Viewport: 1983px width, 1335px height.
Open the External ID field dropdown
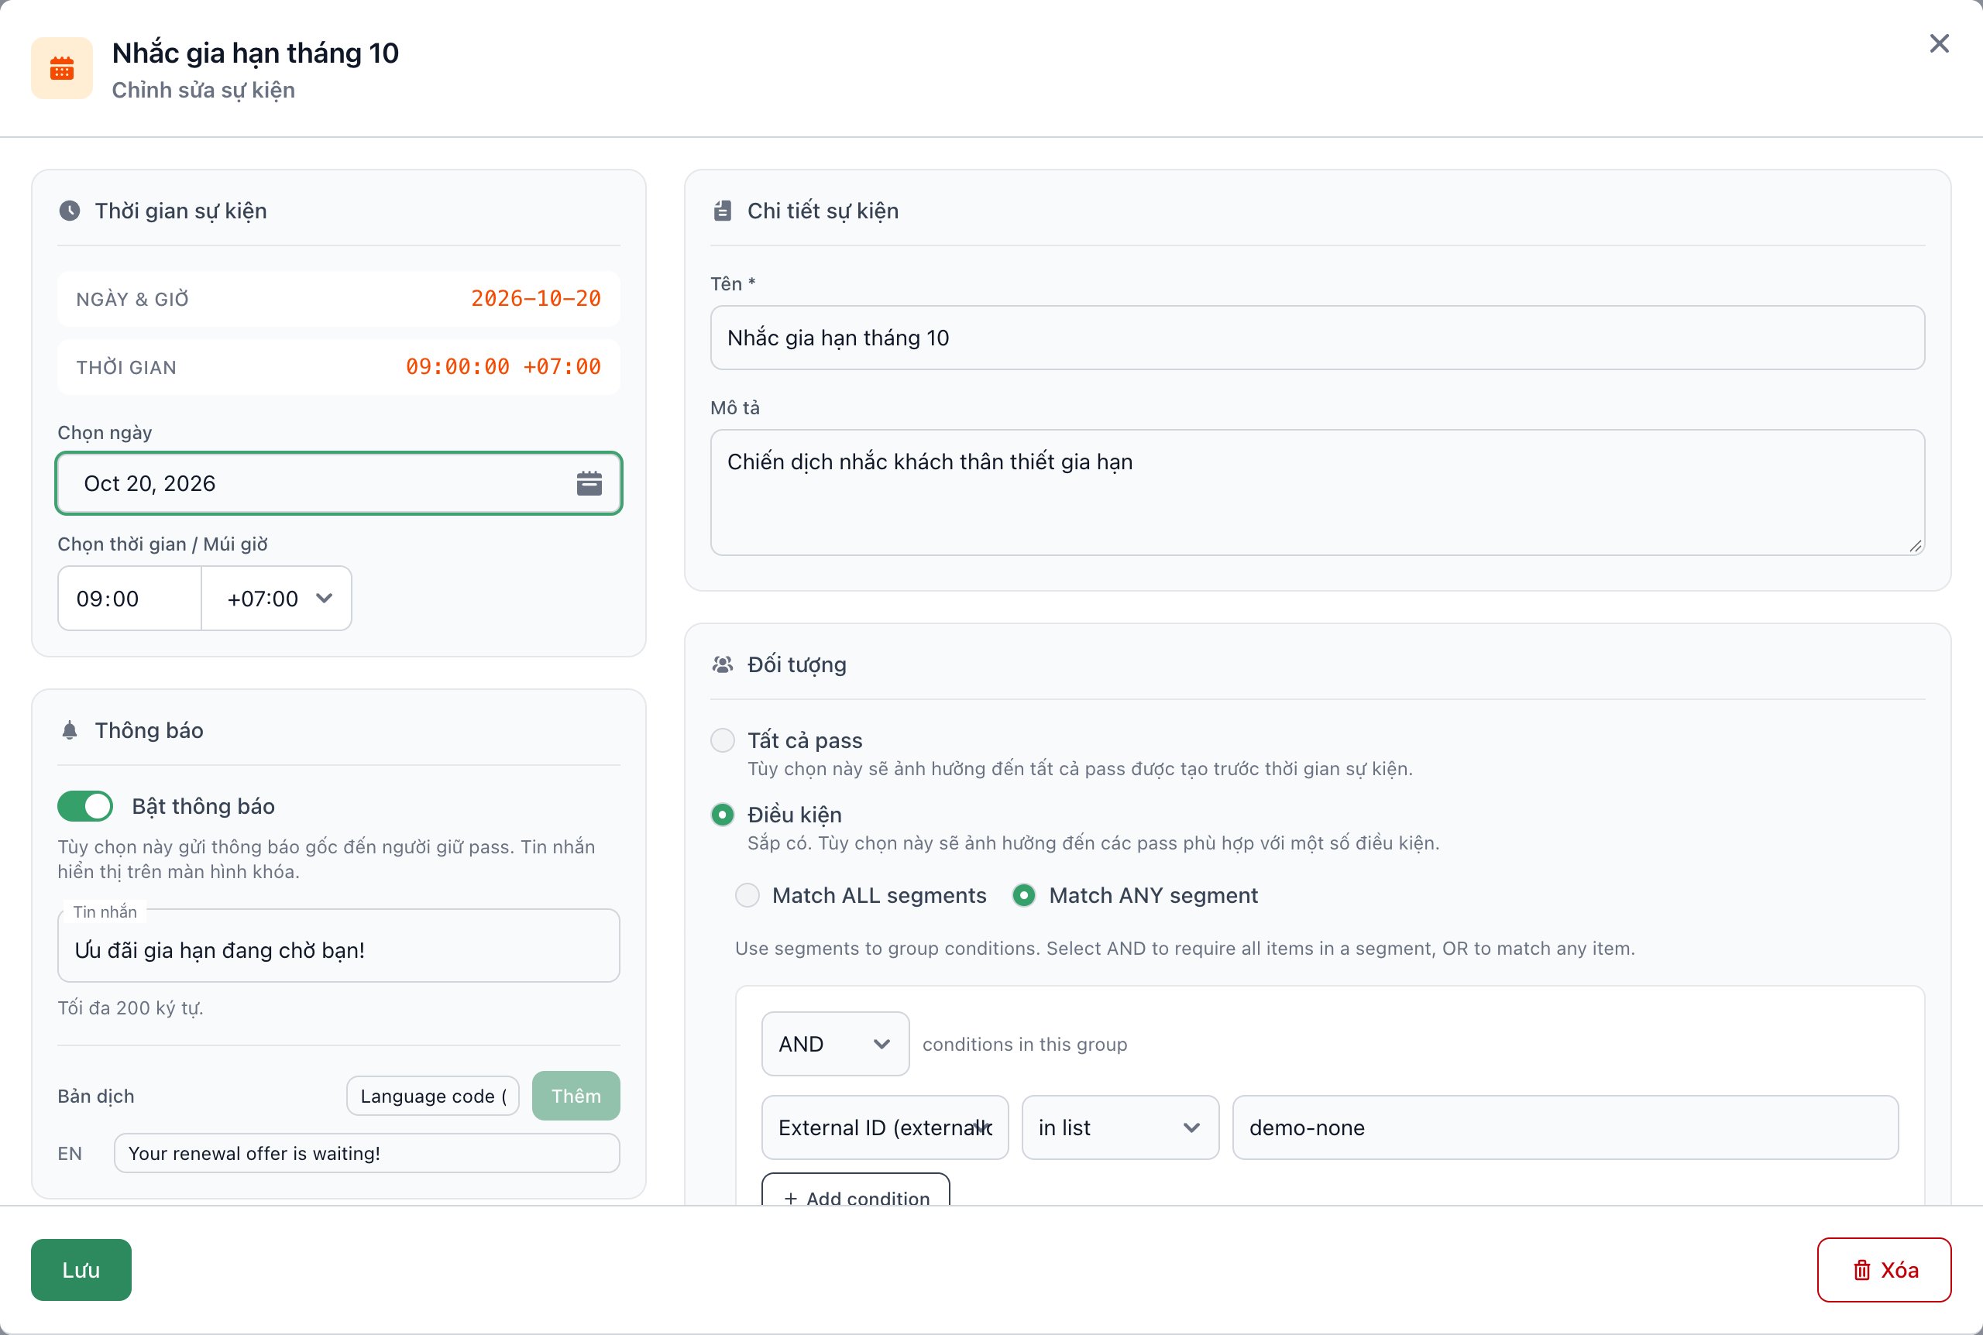(x=885, y=1128)
